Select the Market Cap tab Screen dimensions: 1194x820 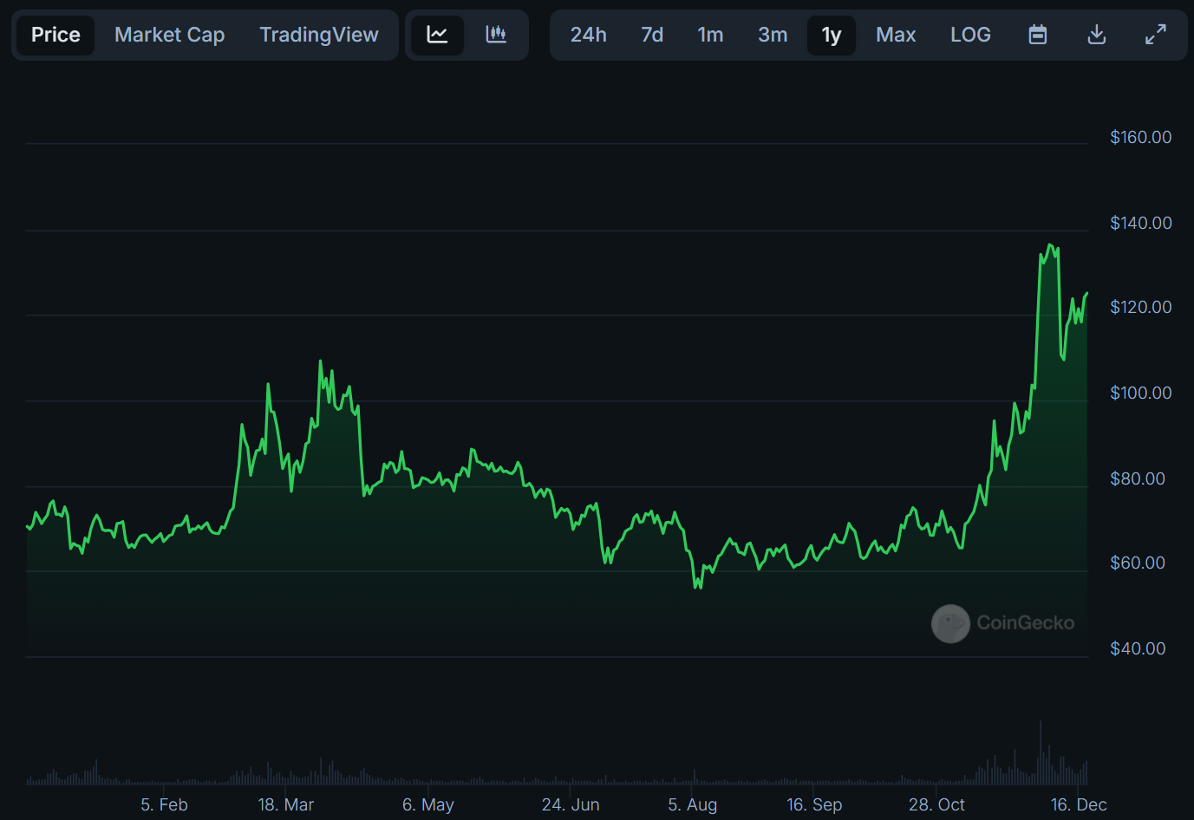tap(170, 35)
